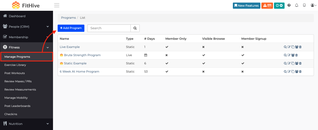Viewport: 318px width, 130px height.
Task: Click the search magnifier button
Action: click(135, 28)
